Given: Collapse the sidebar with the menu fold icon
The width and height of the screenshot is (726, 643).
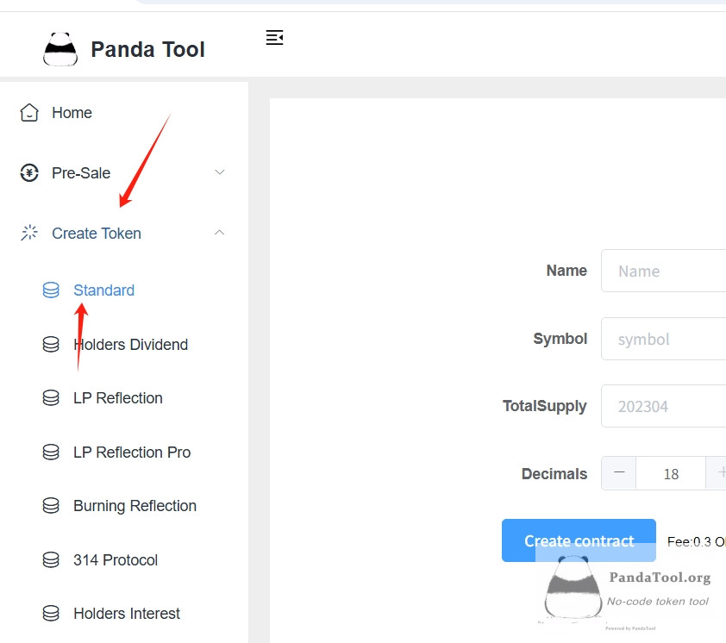Looking at the screenshot, I should click(274, 38).
